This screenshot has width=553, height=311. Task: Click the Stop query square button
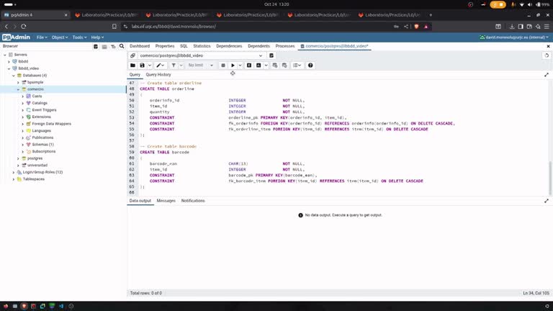click(223, 66)
